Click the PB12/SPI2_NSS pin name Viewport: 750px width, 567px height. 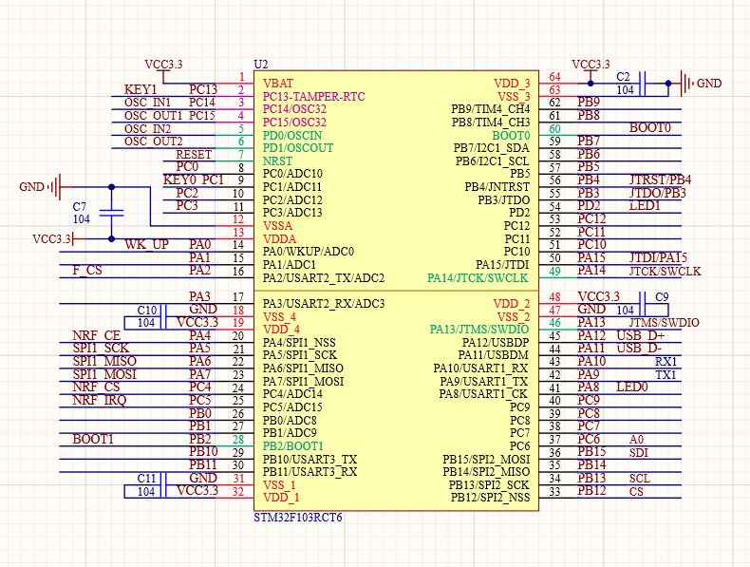[x=490, y=498]
